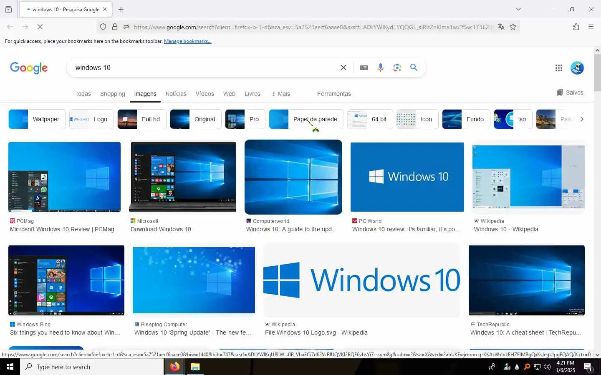
Task: Filter images by Fundo chip
Action: coord(466,119)
